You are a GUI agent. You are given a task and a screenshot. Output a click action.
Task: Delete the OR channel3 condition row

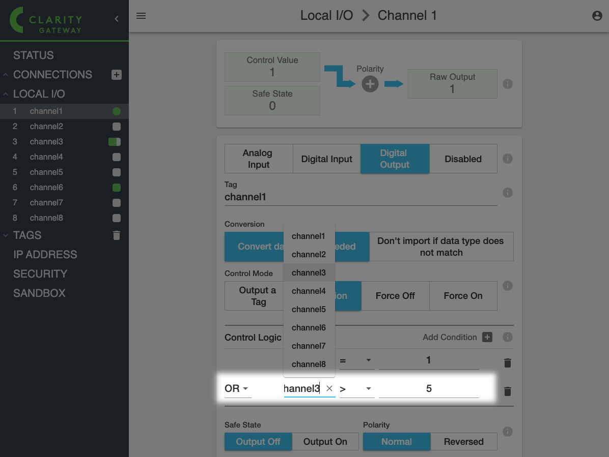(507, 391)
